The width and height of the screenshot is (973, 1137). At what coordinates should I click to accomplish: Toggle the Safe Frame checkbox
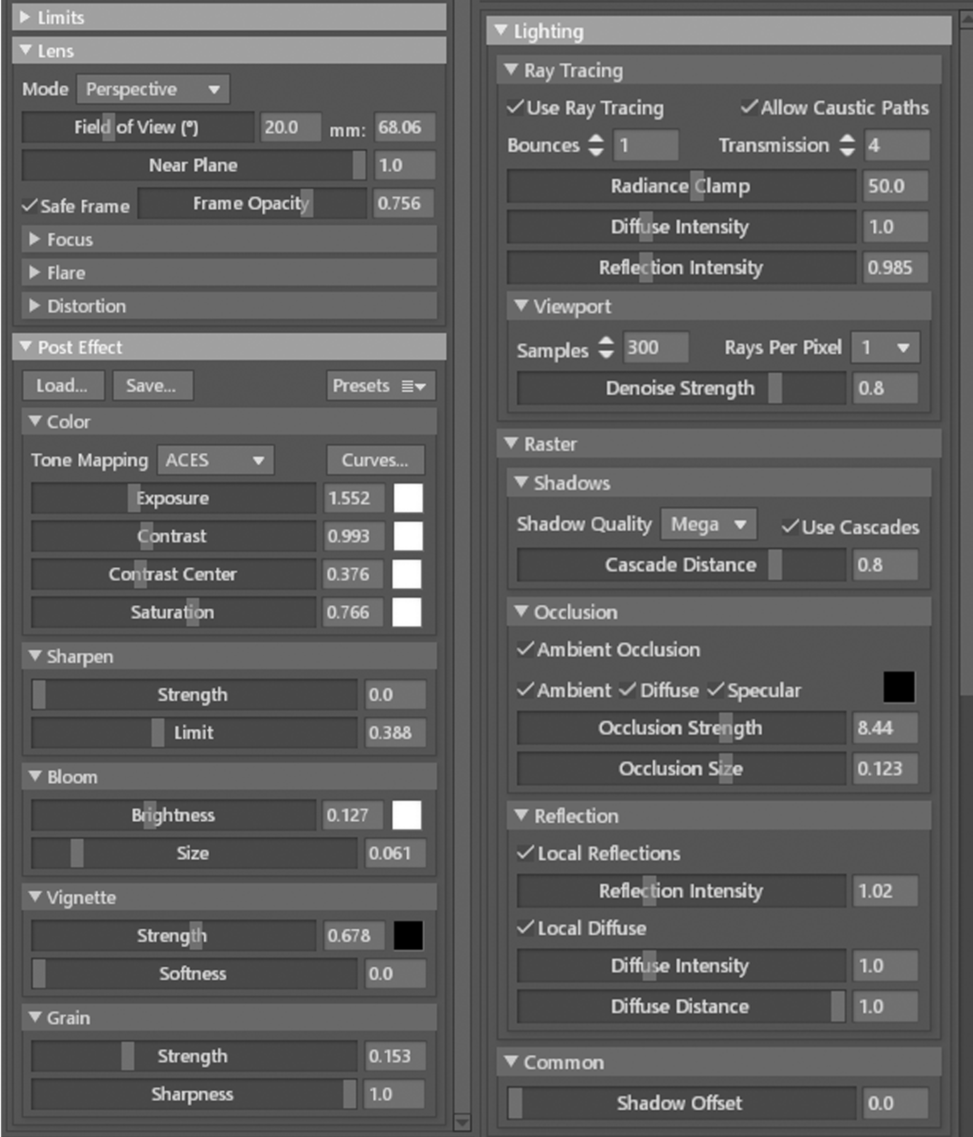[29, 206]
